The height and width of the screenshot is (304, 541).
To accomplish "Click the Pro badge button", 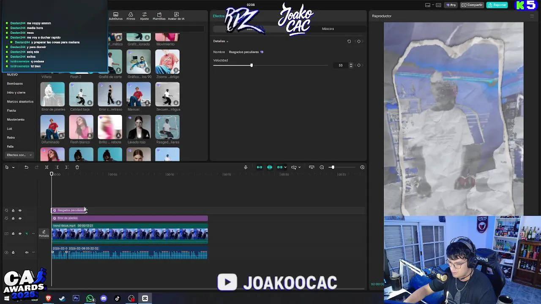I will [451, 5].
